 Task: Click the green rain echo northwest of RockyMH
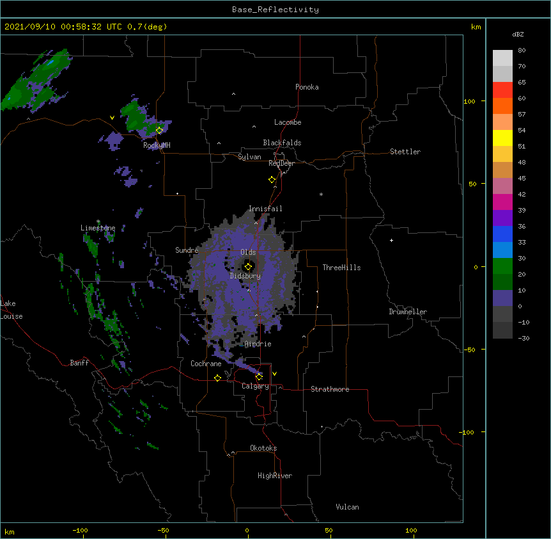click(x=134, y=116)
